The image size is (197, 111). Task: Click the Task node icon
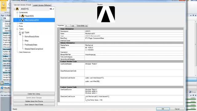click(x=23, y=32)
